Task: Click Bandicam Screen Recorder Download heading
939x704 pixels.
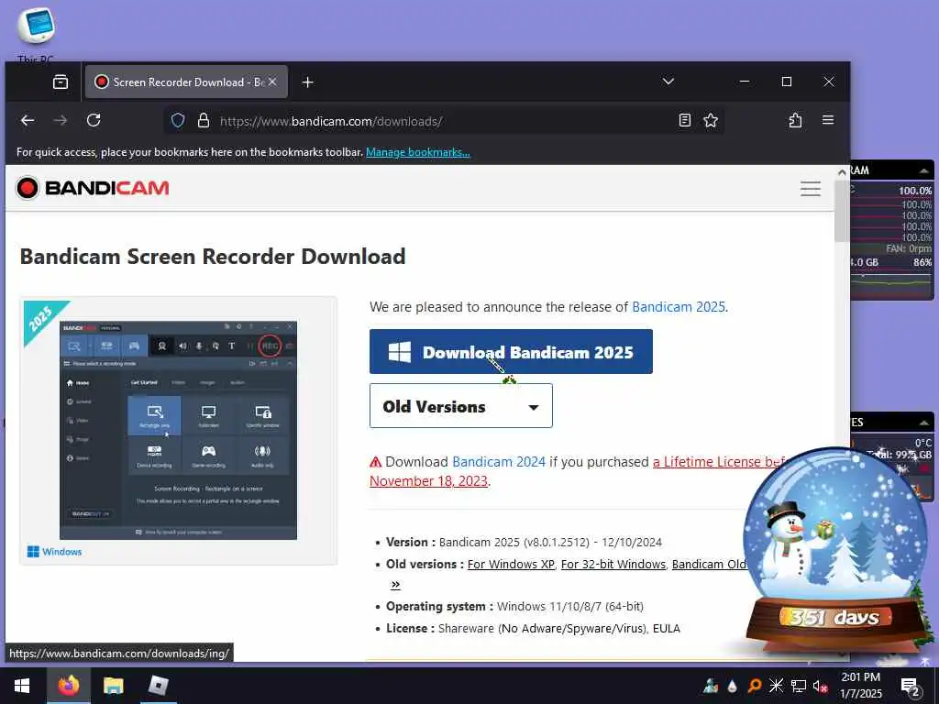Action: point(213,257)
